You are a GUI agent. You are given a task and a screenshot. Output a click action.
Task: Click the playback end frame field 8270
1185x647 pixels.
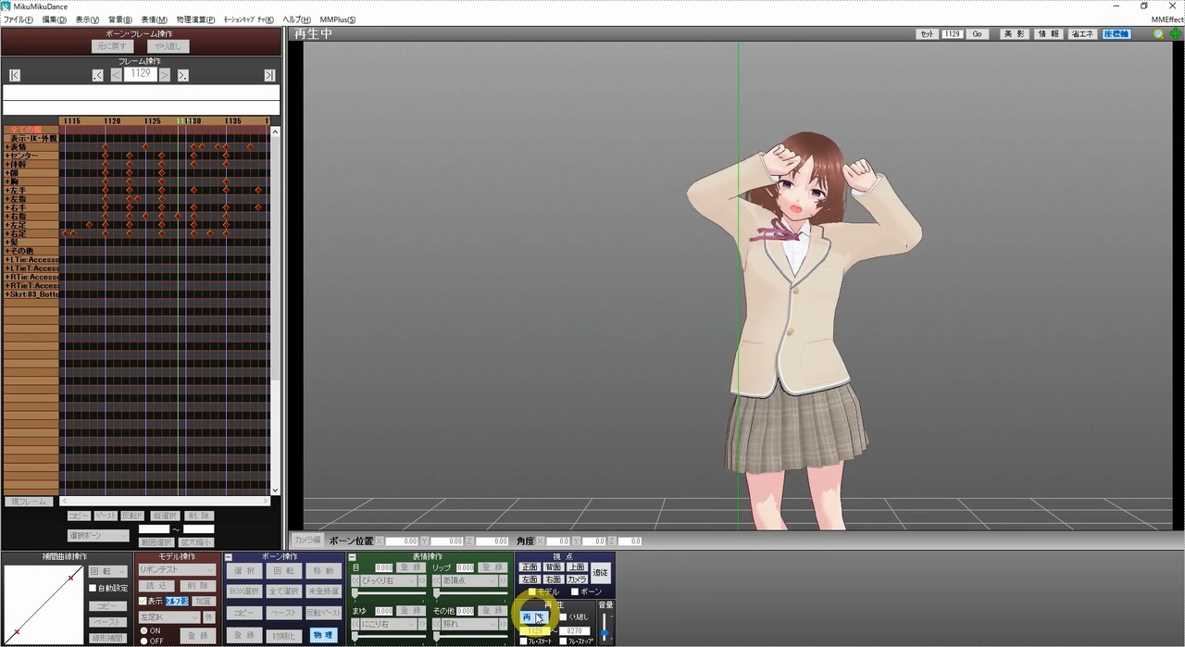[x=572, y=631]
